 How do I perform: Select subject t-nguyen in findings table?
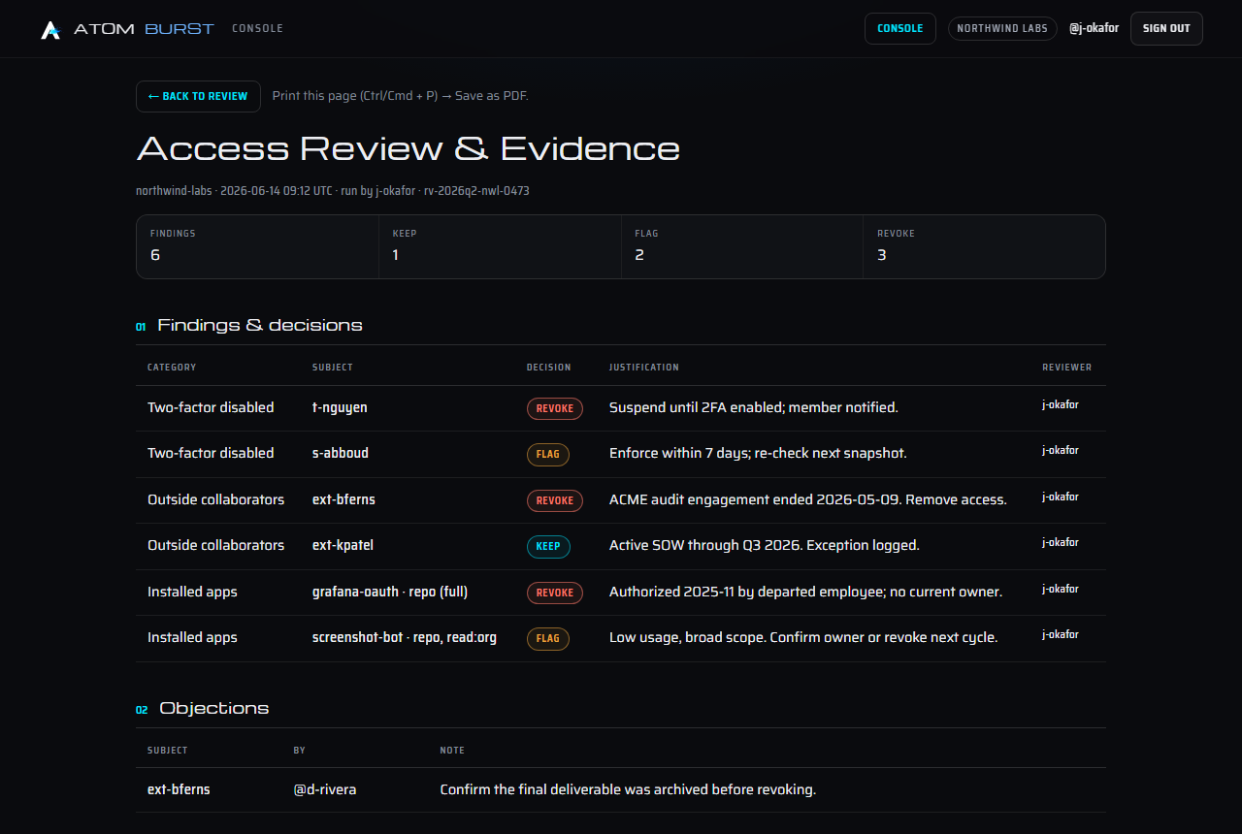(x=340, y=407)
